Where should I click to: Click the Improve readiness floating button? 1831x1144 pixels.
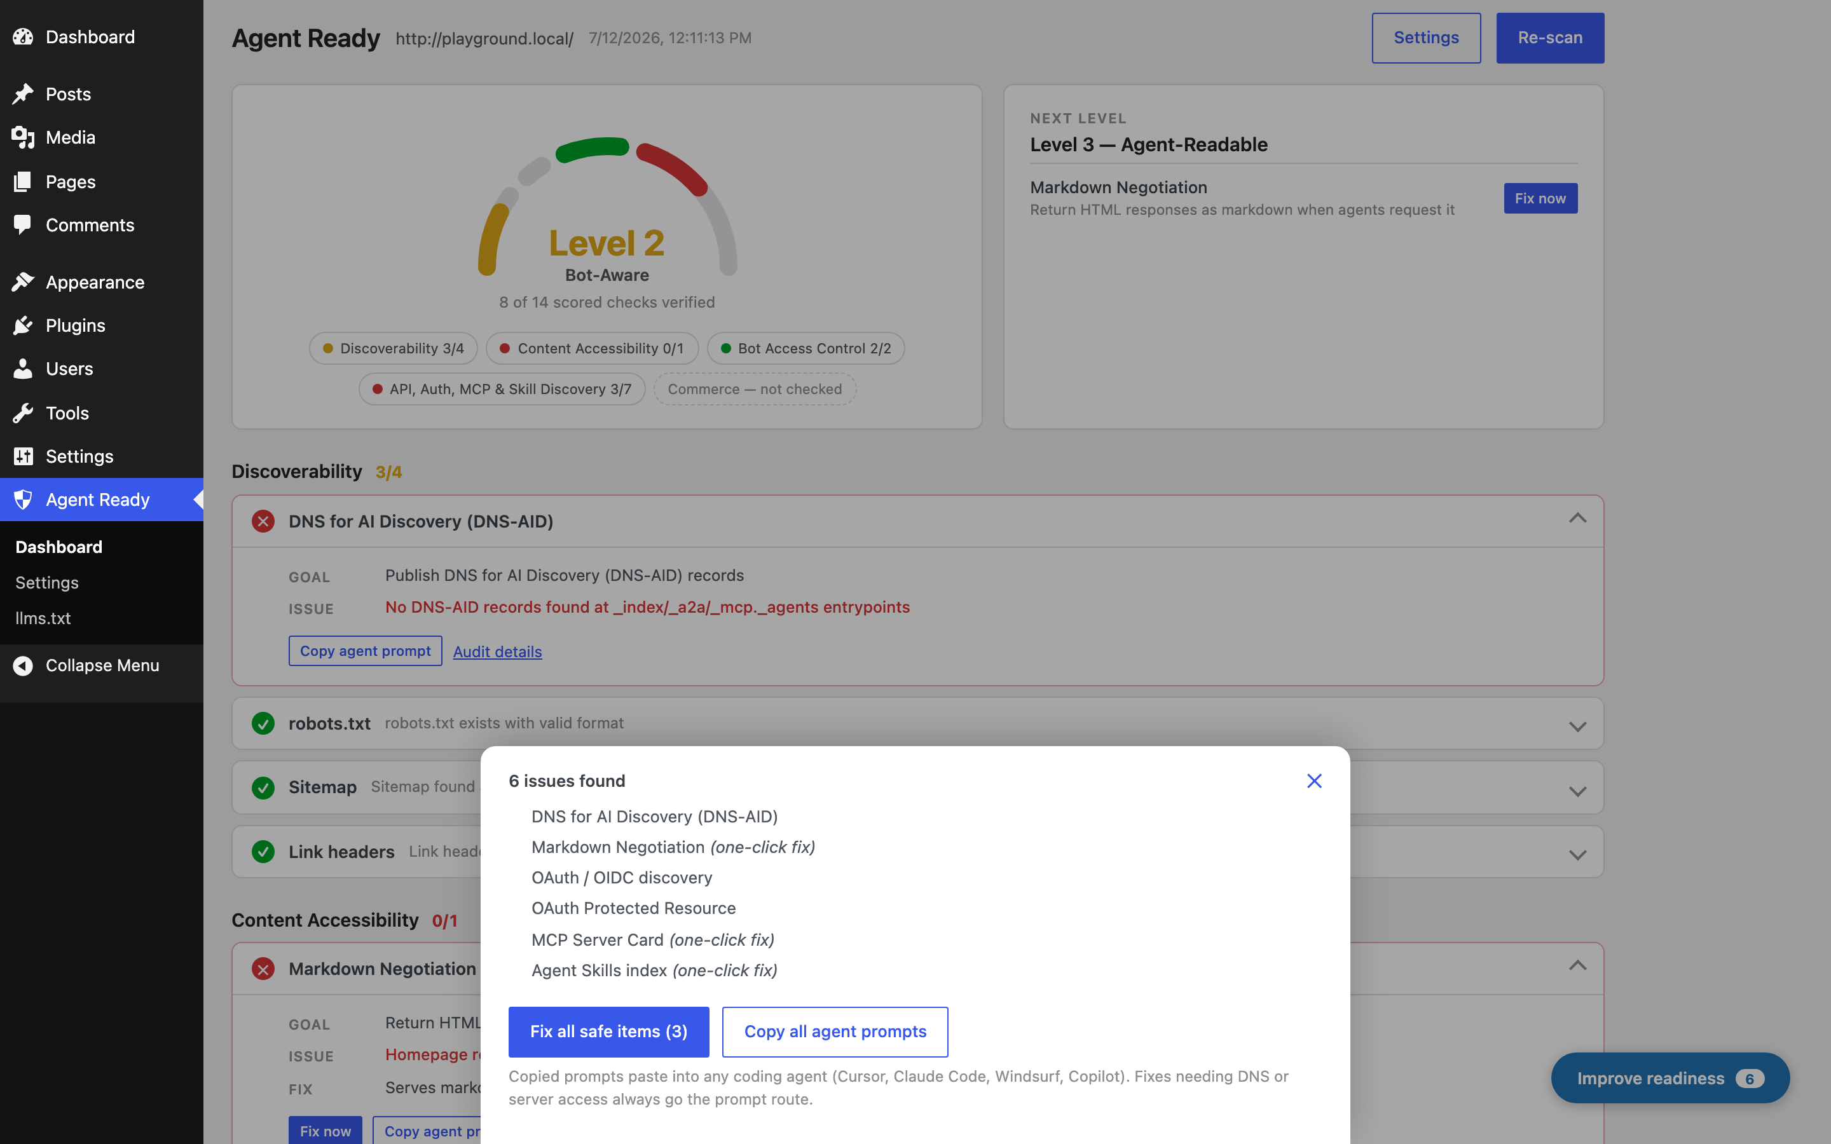coord(1670,1078)
